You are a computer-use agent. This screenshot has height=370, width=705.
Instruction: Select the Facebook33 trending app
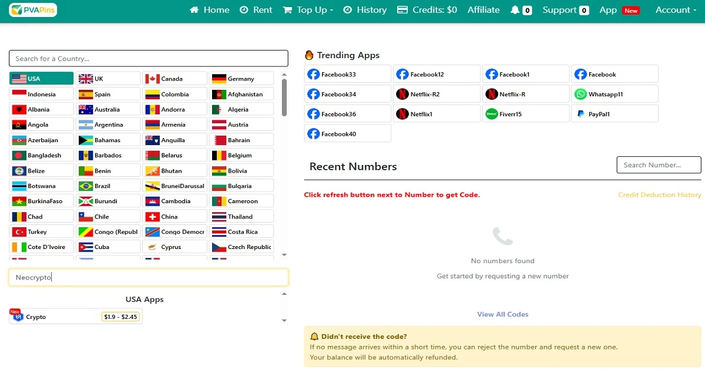click(x=348, y=74)
